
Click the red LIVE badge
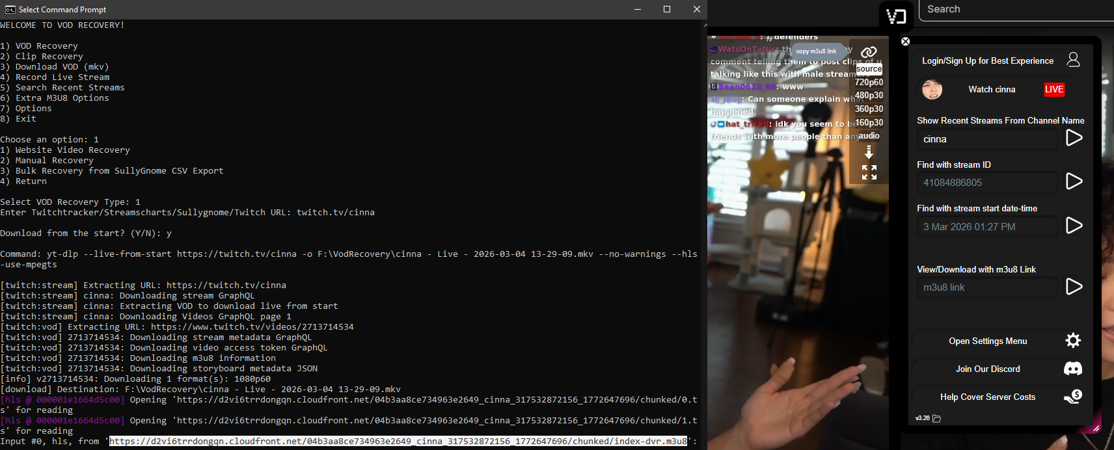pos(1054,89)
